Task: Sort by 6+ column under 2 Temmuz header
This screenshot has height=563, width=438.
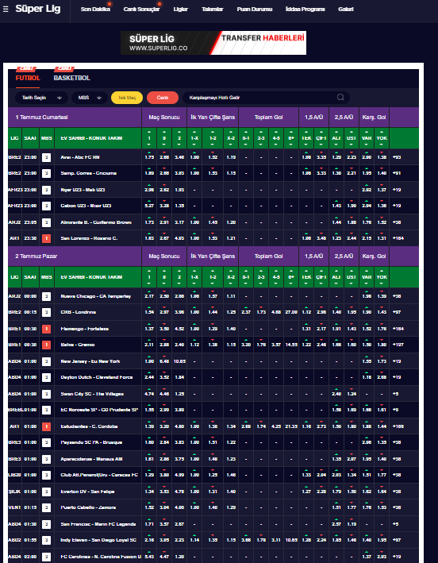Action: (x=291, y=277)
